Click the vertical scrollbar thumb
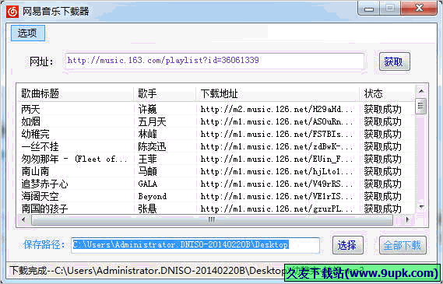The image size is (443, 284). point(421,106)
